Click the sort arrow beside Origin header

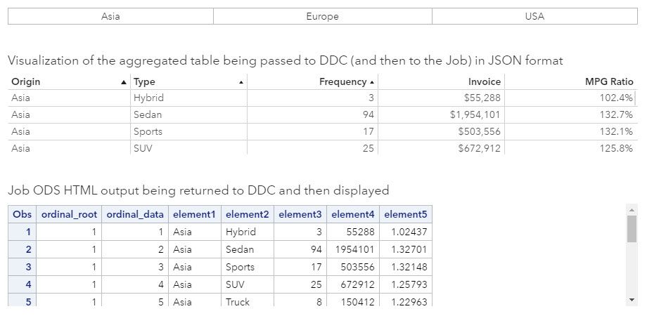pyautogui.click(x=124, y=83)
